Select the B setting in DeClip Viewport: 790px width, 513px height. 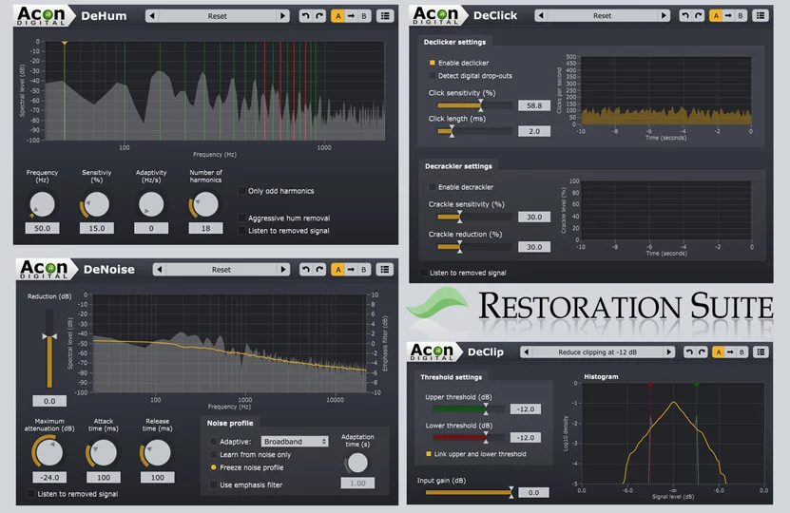pyautogui.click(x=742, y=351)
